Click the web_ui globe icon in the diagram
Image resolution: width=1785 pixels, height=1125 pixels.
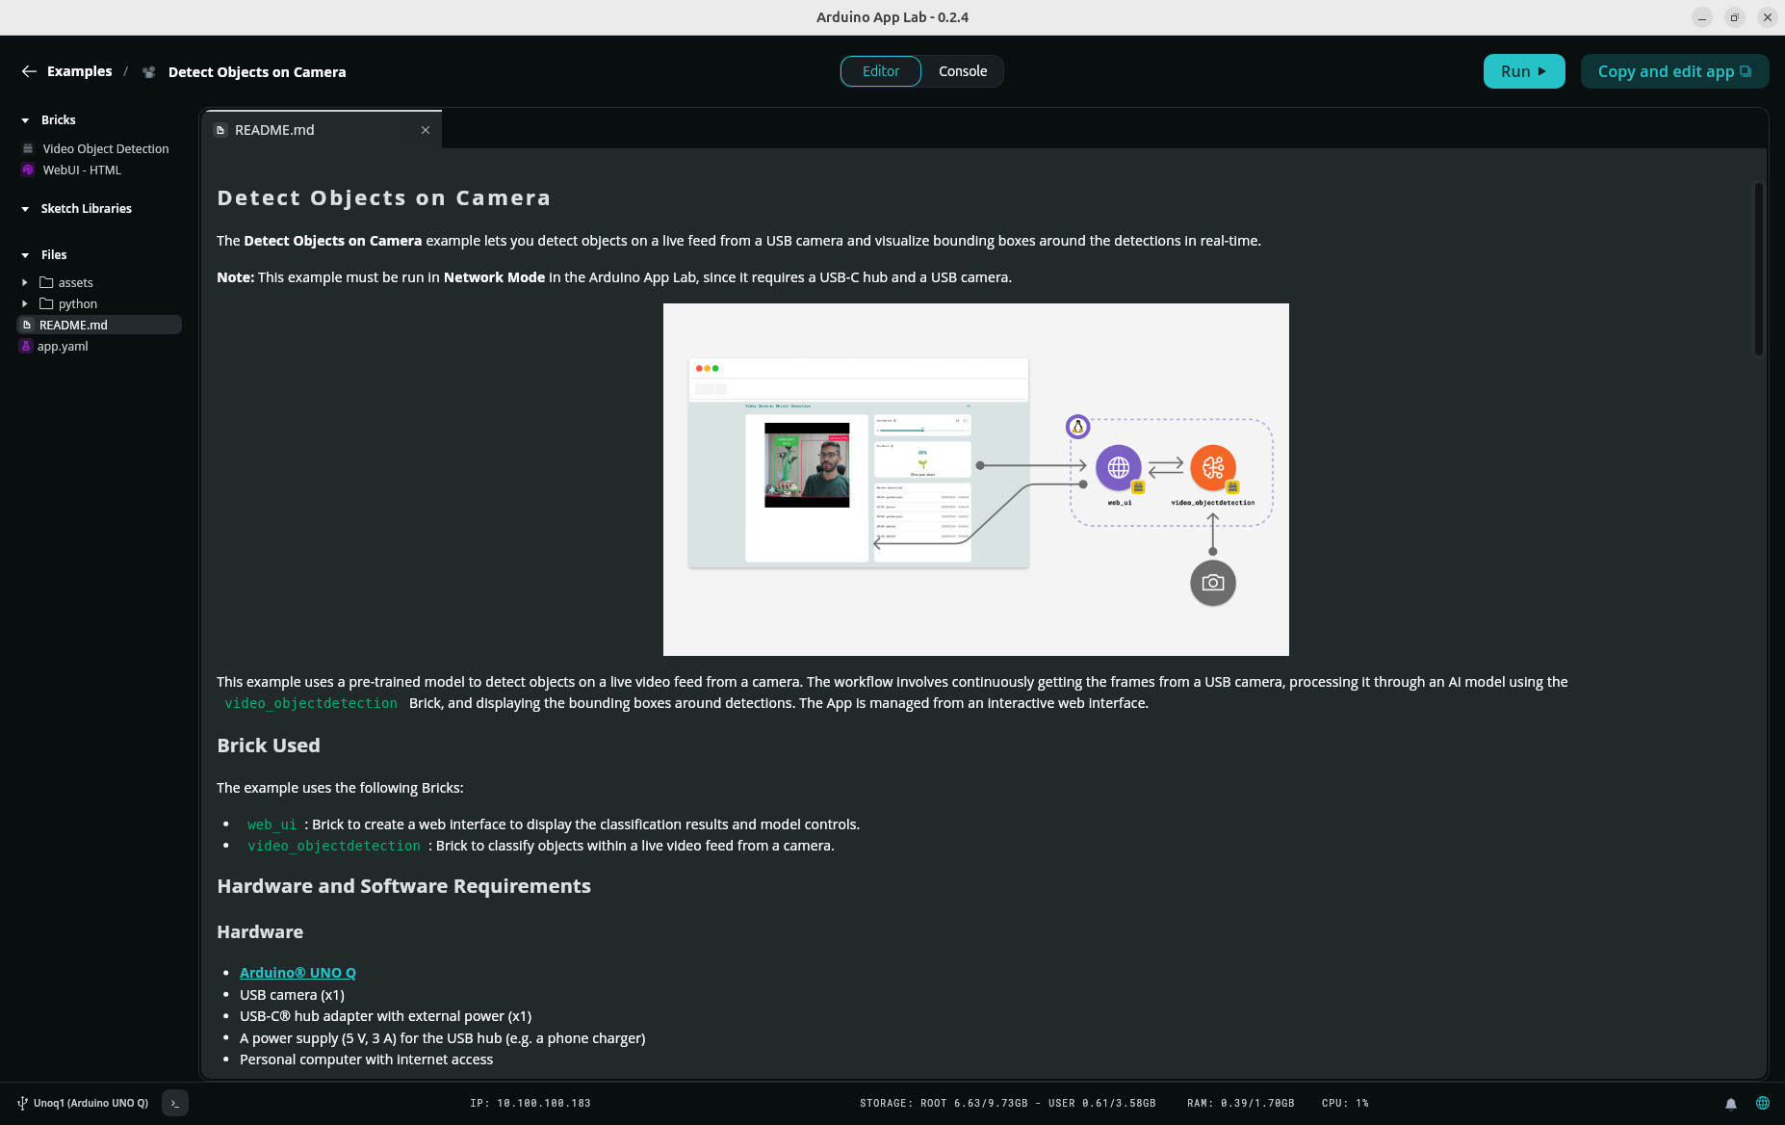coord(1119,468)
